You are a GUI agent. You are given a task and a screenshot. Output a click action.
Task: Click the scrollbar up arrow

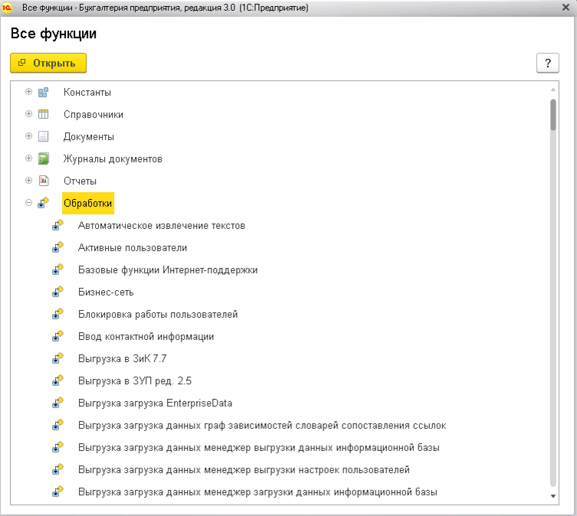click(552, 90)
